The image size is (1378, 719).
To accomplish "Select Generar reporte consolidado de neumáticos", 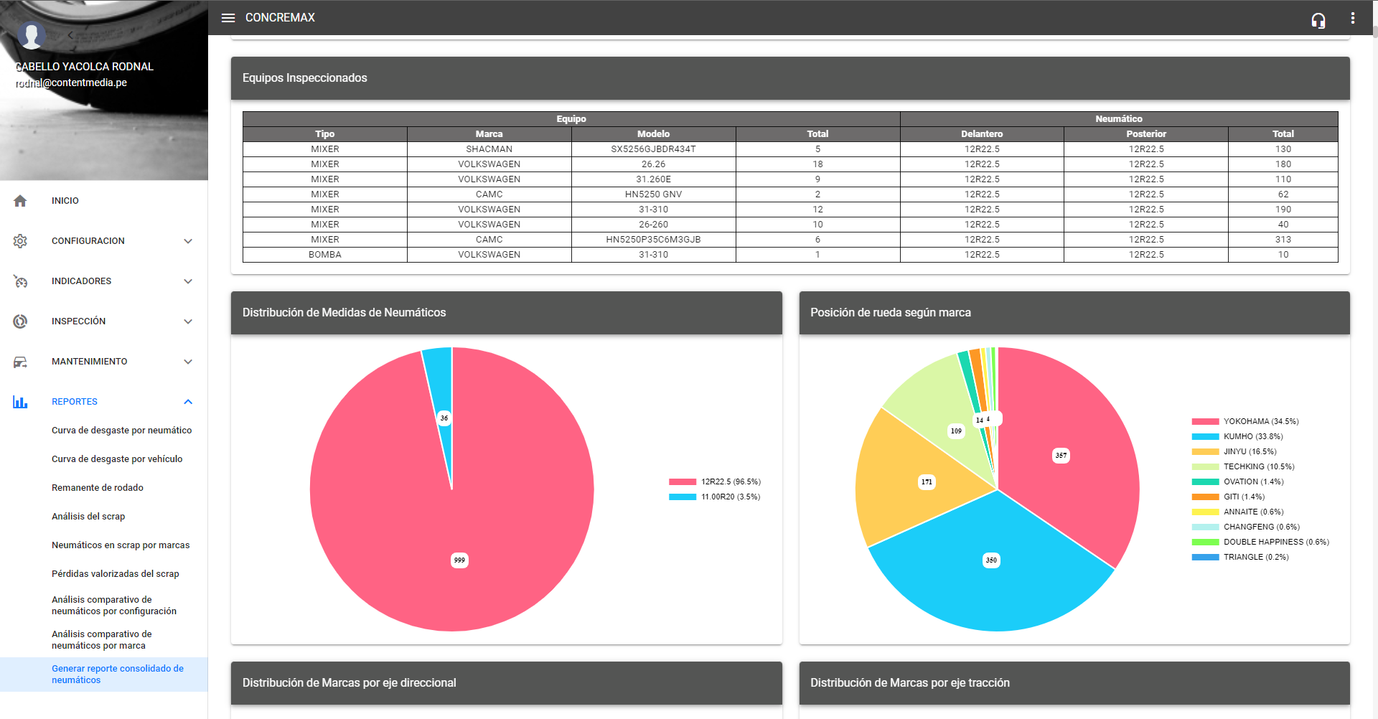I will coord(118,675).
